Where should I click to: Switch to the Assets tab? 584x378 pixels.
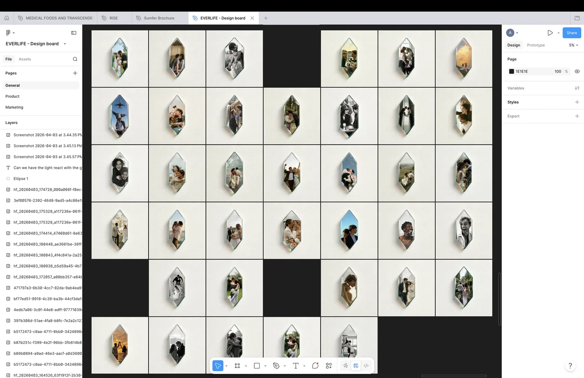(25, 59)
